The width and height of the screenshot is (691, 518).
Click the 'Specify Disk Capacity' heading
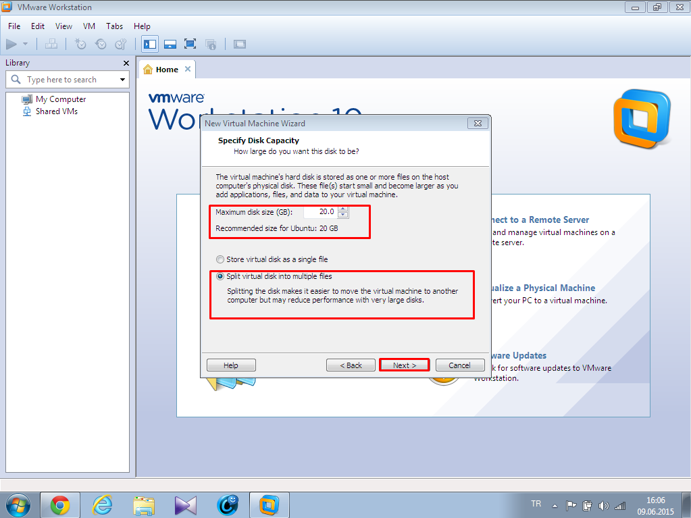pos(259,140)
